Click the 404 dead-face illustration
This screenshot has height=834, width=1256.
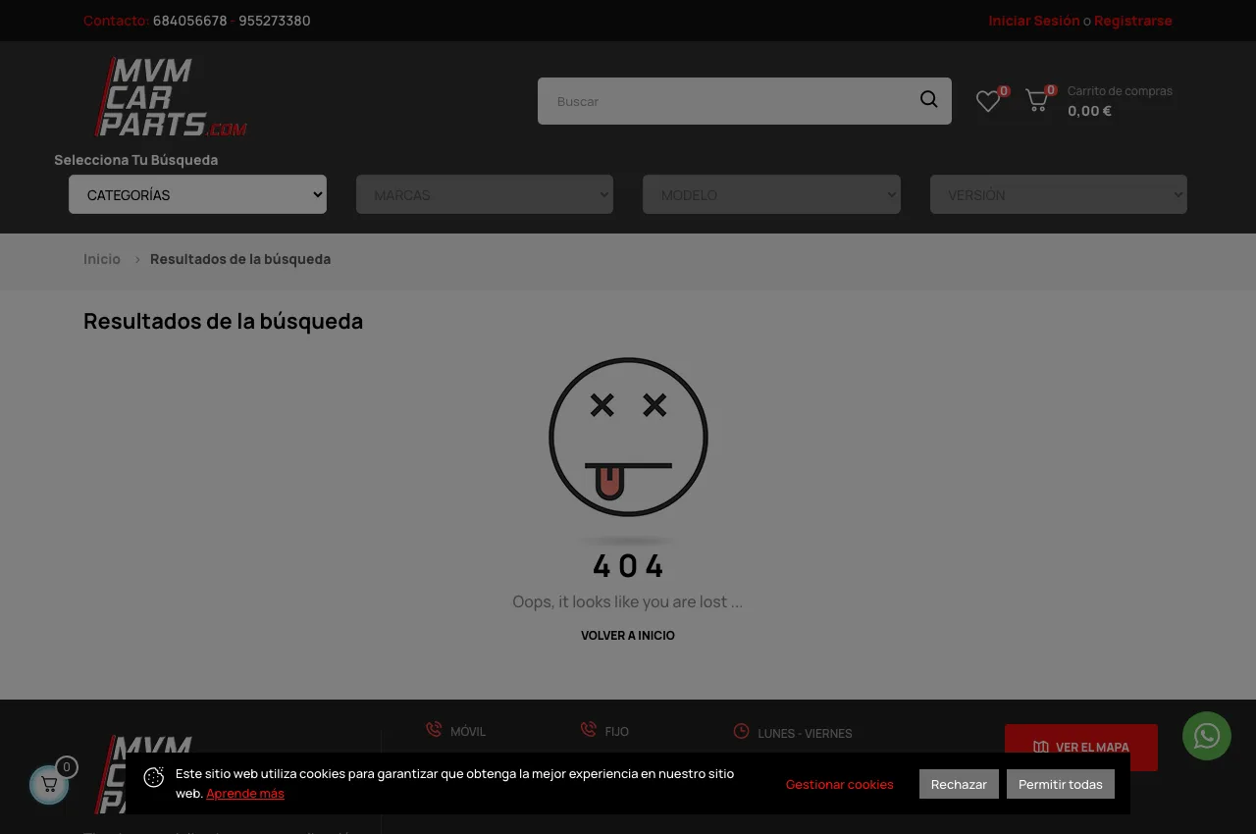tap(628, 438)
